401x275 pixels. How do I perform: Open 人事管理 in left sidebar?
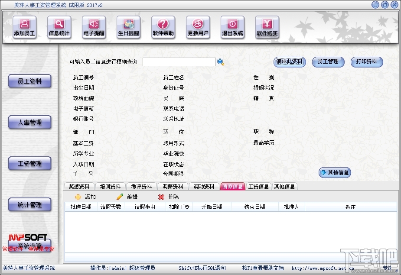[x=29, y=123]
